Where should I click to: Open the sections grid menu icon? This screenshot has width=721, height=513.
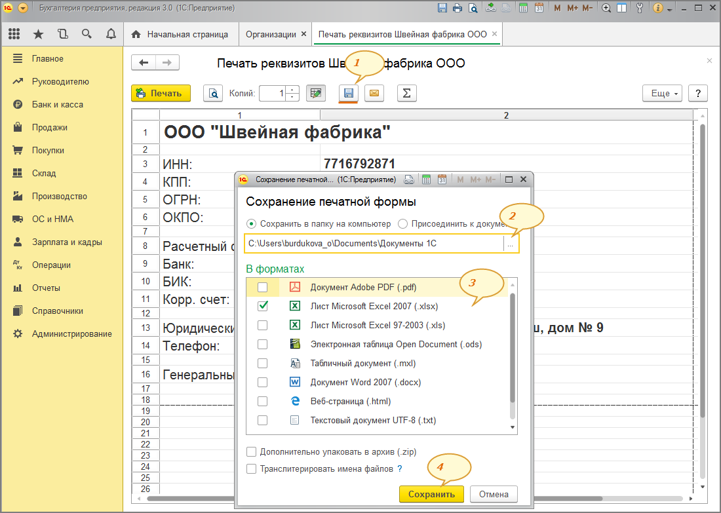click(14, 33)
